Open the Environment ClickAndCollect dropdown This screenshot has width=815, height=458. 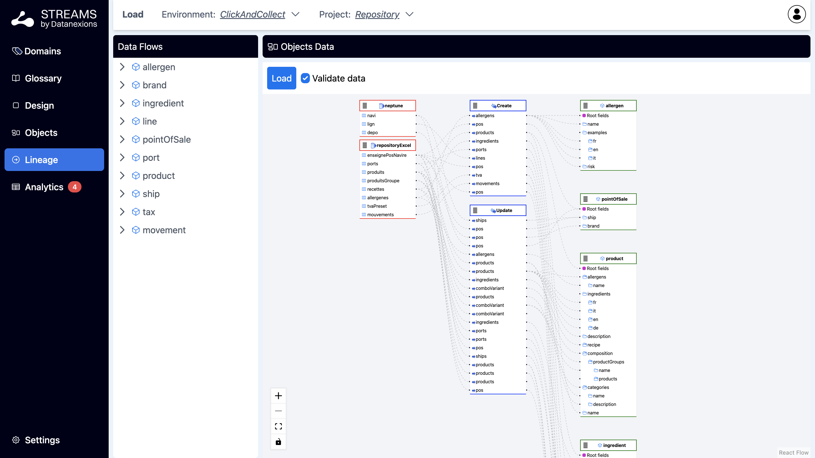pos(295,14)
